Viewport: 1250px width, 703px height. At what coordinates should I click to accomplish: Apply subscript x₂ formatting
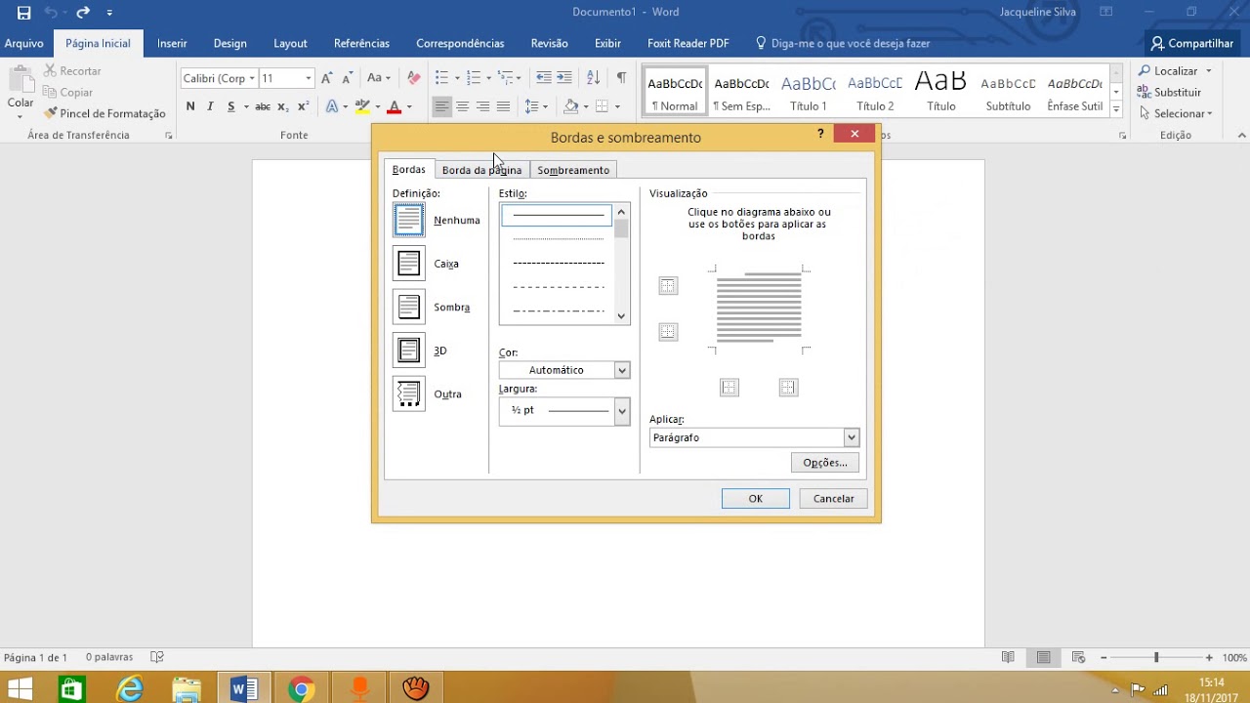[282, 106]
